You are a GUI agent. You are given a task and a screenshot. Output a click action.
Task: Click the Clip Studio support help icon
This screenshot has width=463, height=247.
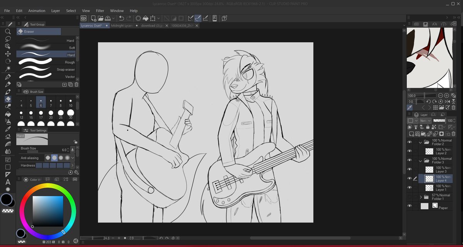point(224,18)
